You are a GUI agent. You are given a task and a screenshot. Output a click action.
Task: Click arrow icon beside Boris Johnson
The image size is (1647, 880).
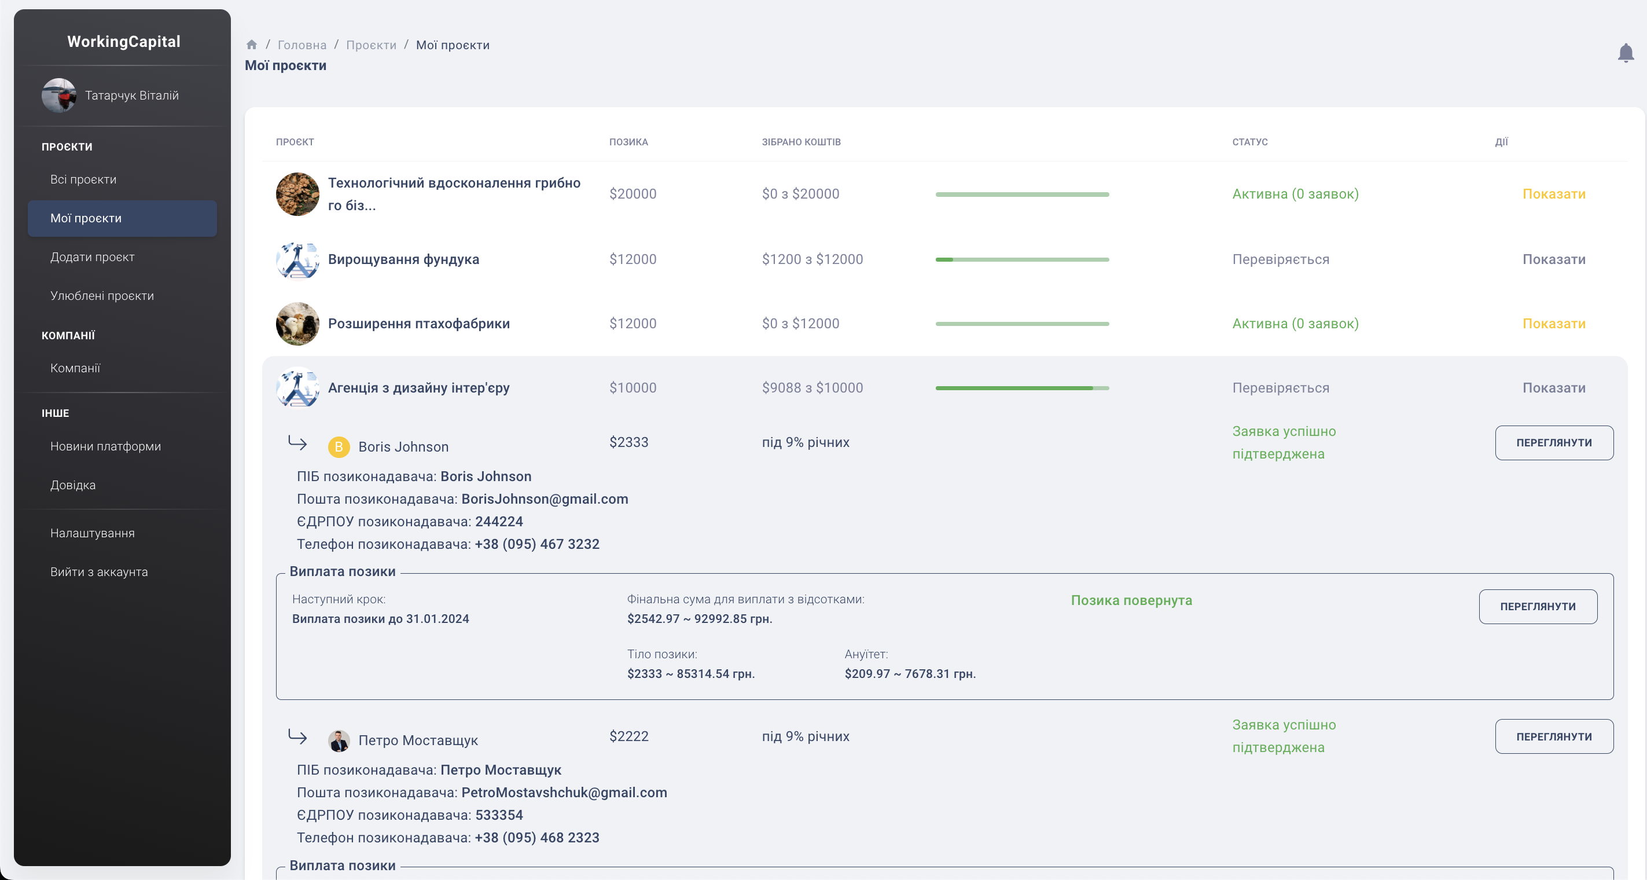click(x=297, y=442)
